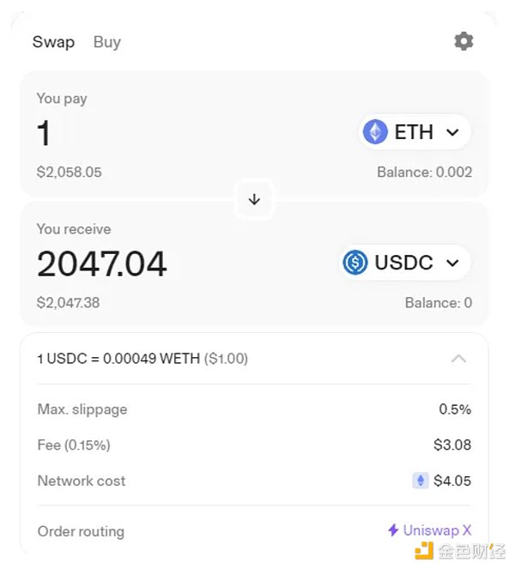Switch to the Swap tab
The height and width of the screenshot is (569, 515).
(x=53, y=42)
